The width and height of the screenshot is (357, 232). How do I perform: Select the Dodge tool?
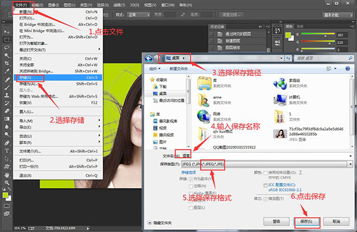tap(7, 135)
